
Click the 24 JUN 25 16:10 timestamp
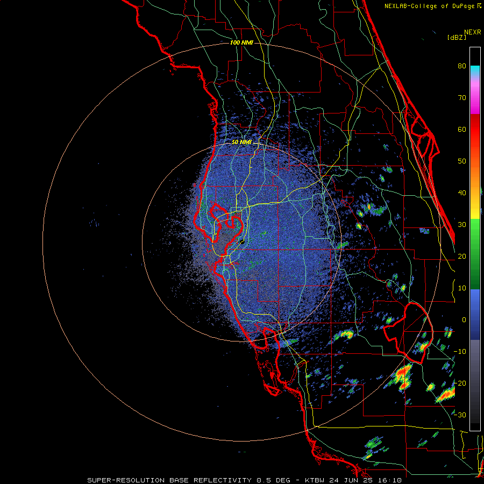pos(366,480)
